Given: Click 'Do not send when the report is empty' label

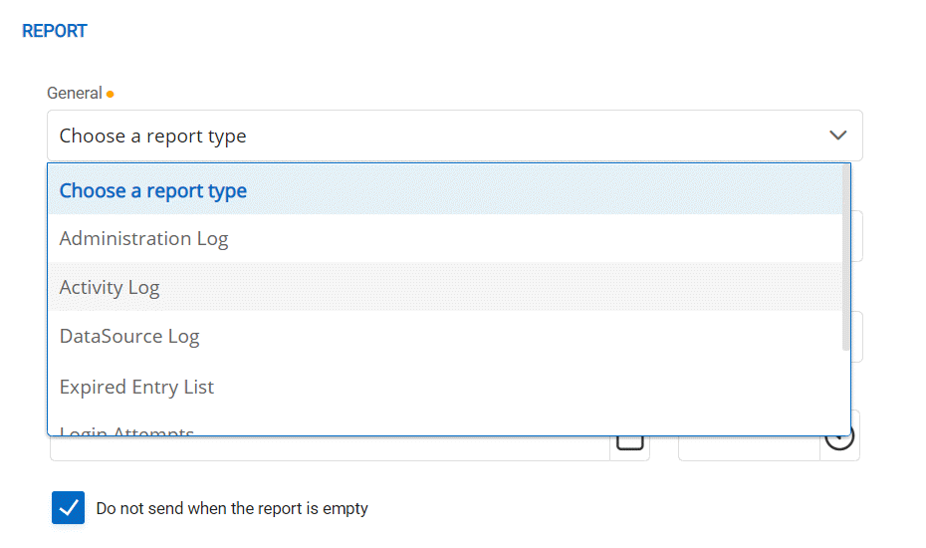Looking at the screenshot, I should (x=232, y=509).
